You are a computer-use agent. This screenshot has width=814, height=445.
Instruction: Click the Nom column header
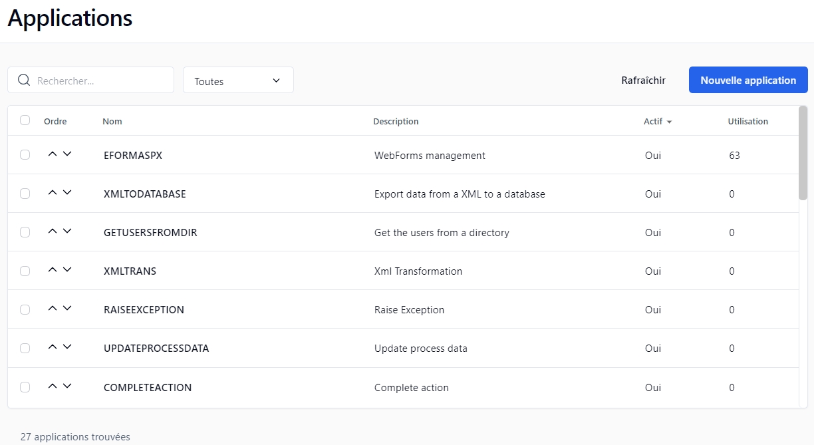click(x=112, y=122)
